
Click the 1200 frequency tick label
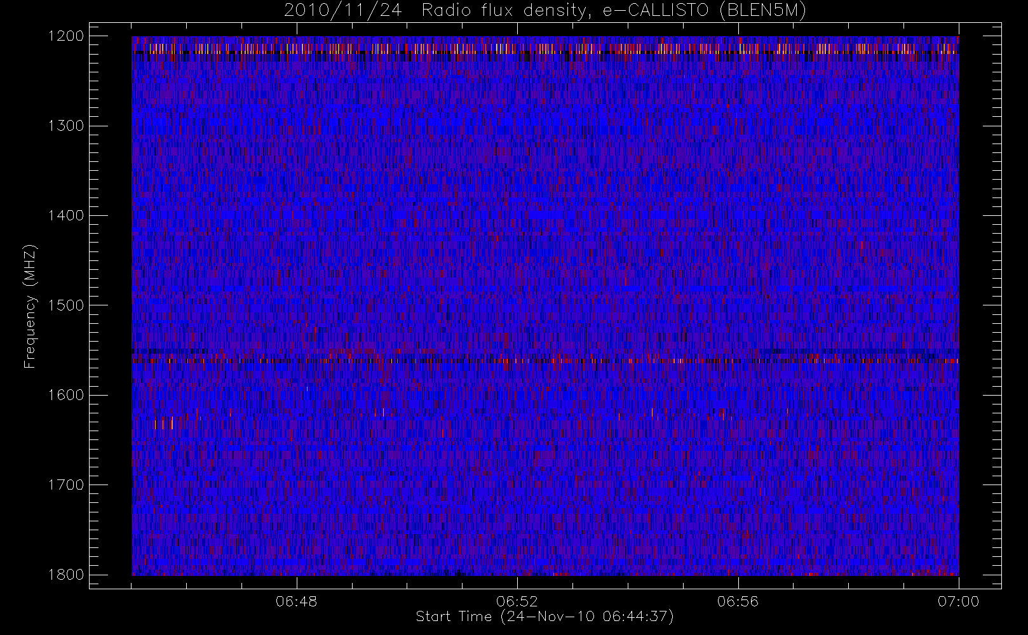(66, 36)
